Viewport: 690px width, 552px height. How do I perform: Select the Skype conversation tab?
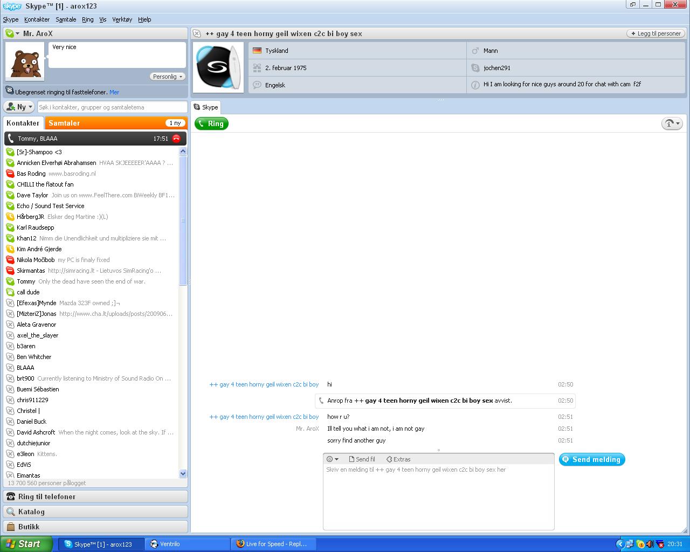click(x=206, y=107)
